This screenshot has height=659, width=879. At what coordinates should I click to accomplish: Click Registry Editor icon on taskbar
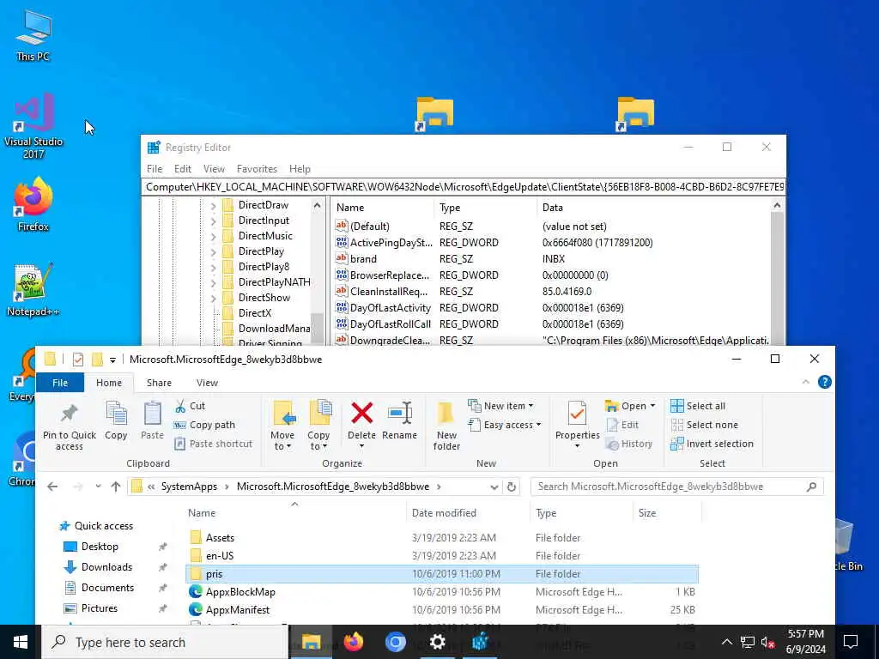(480, 642)
